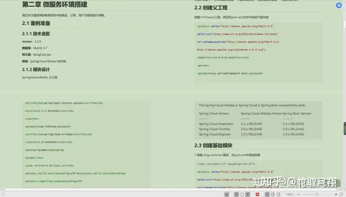The height and width of the screenshot is (197, 346).
Task: Switch to single page view
Action: coord(242,194)
